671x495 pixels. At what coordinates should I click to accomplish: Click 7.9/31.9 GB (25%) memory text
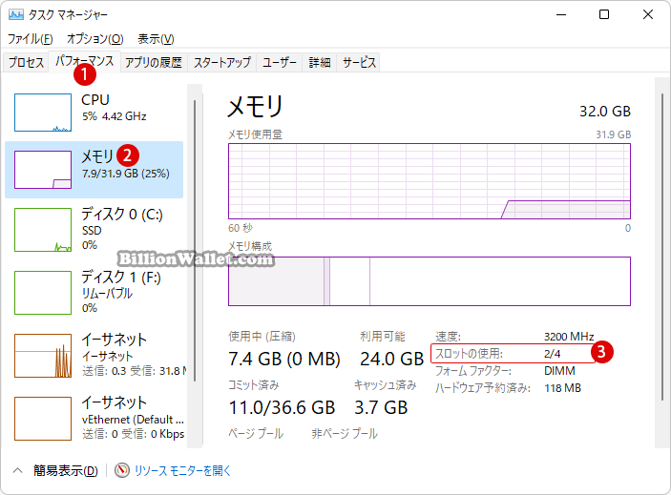click(x=126, y=174)
